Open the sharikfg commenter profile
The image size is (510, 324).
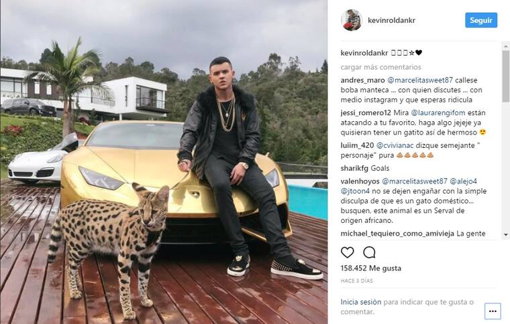coord(354,168)
